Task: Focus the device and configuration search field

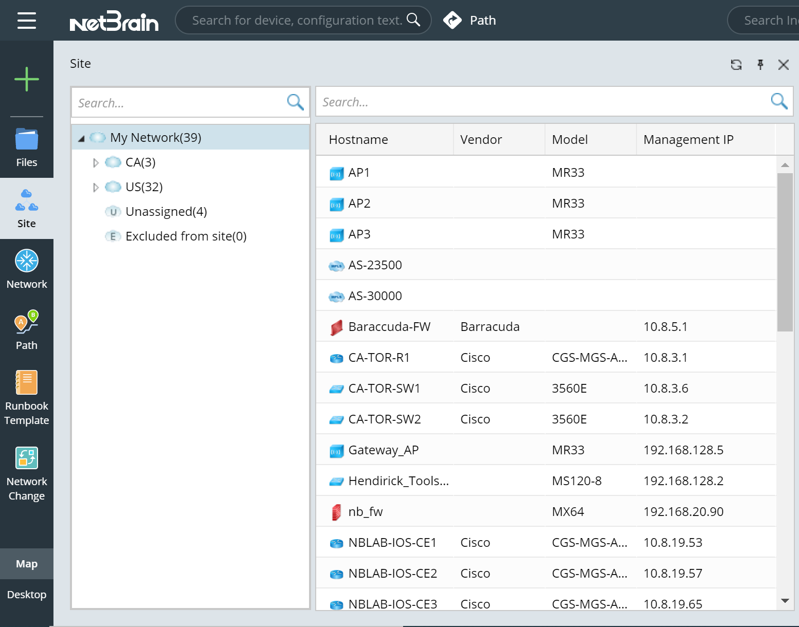Action: tap(303, 20)
